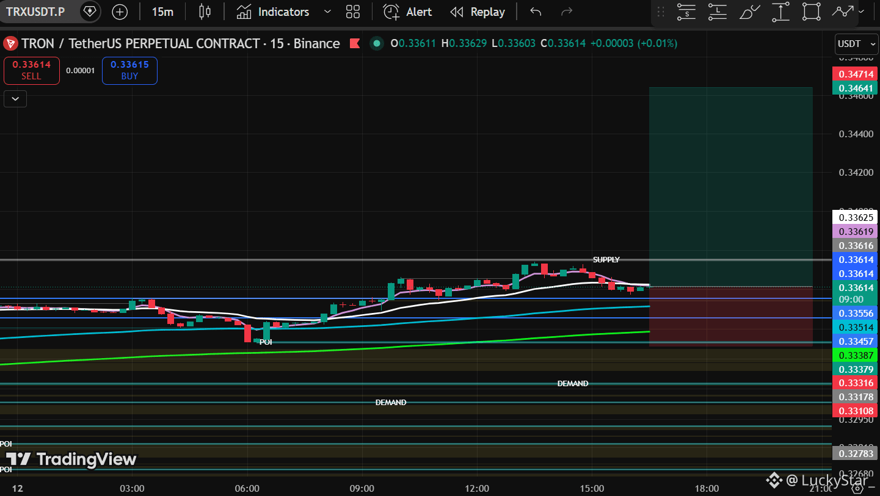The height and width of the screenshot is (496, 880).
Task: Click the green 0.34641 price label
Action: pos(855,88)
